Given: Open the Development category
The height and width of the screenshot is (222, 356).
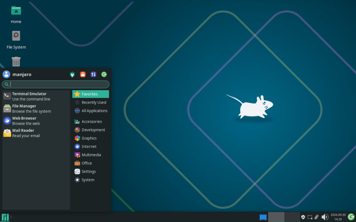Looking at the screenshot, I should tap(91, 130).
